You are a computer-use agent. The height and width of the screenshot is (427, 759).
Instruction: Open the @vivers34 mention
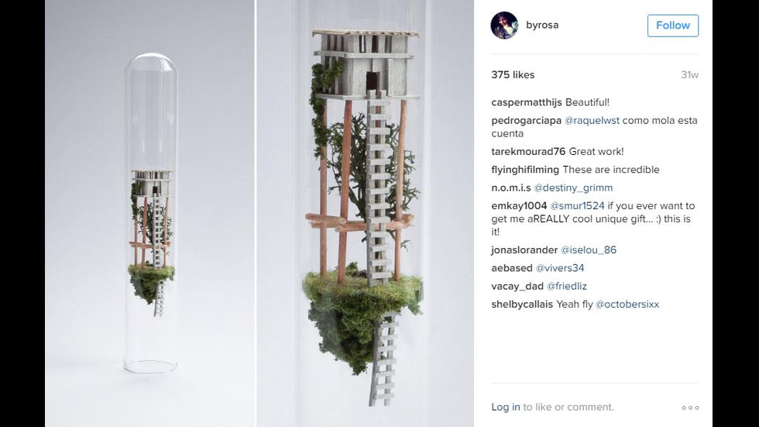(559, 268)
